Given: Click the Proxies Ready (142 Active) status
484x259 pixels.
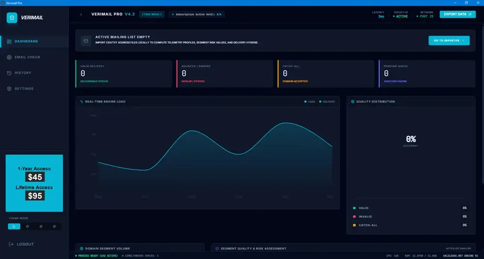Looking at the screenshot, I should (96, 256).
